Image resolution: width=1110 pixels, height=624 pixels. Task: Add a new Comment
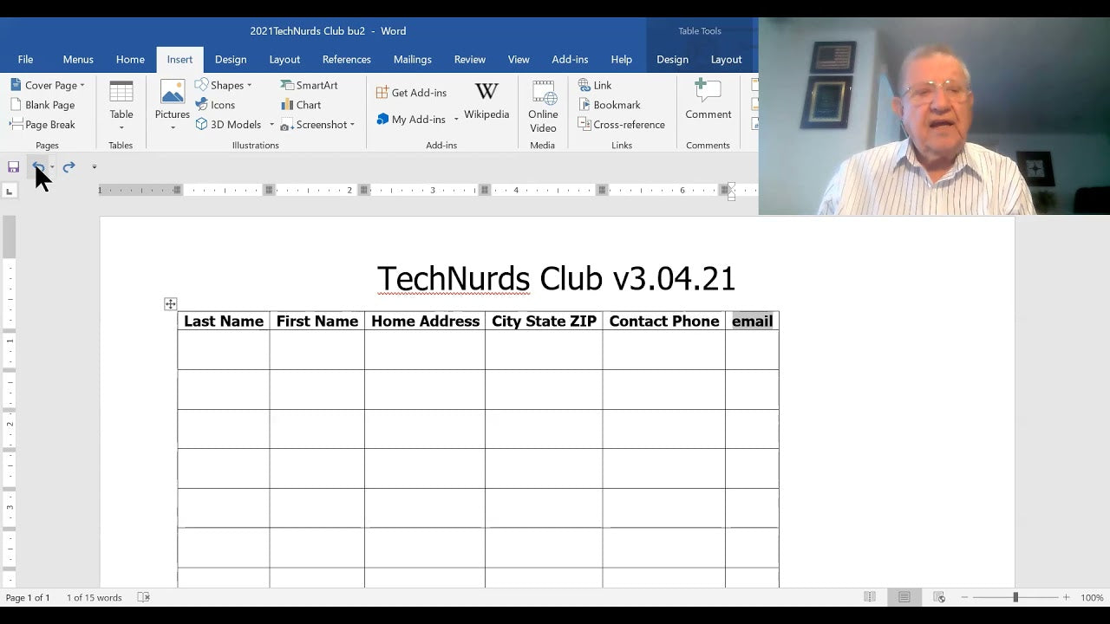(x=708, y=101)
